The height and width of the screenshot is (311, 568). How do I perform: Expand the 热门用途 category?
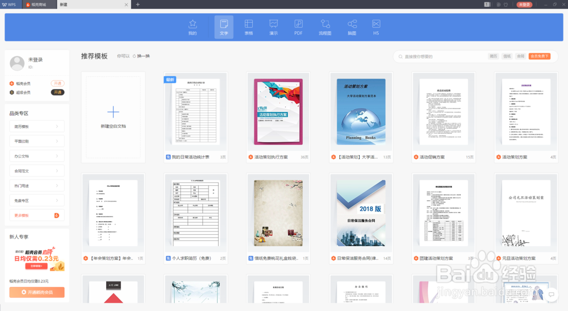37,185
